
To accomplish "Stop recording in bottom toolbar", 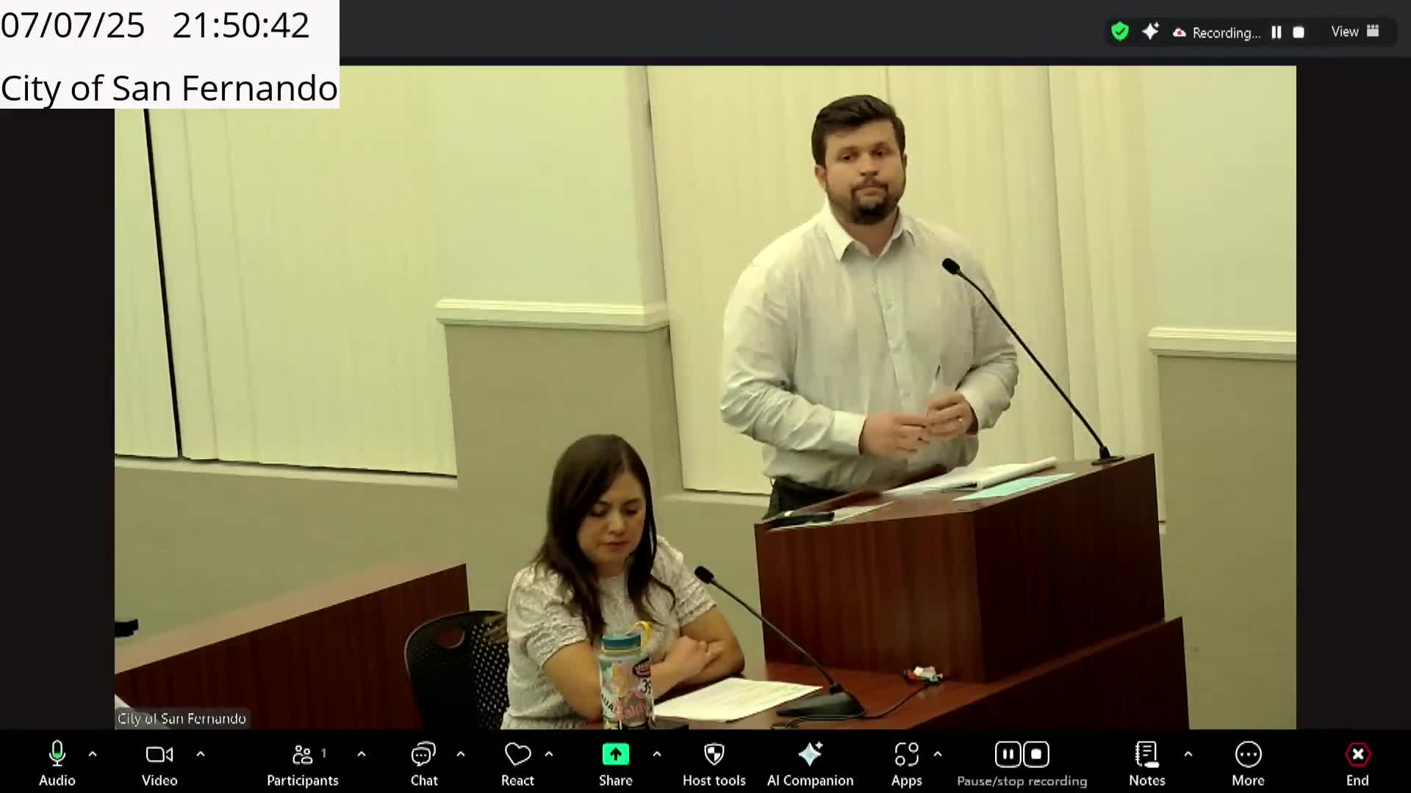I will pyautogui.click(x=1036, y=754).
